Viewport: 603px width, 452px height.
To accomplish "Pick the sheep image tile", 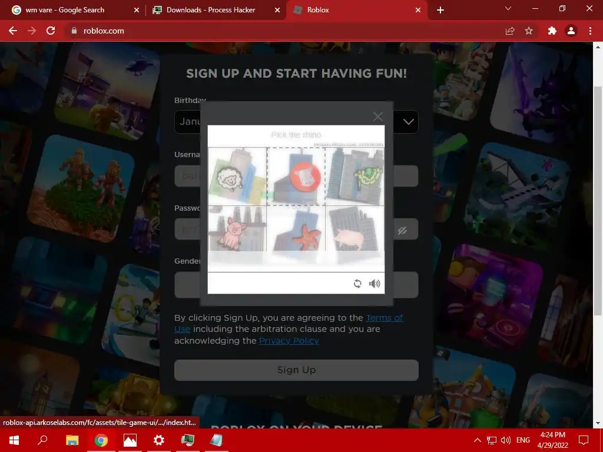I will click(x=237, y=176).
